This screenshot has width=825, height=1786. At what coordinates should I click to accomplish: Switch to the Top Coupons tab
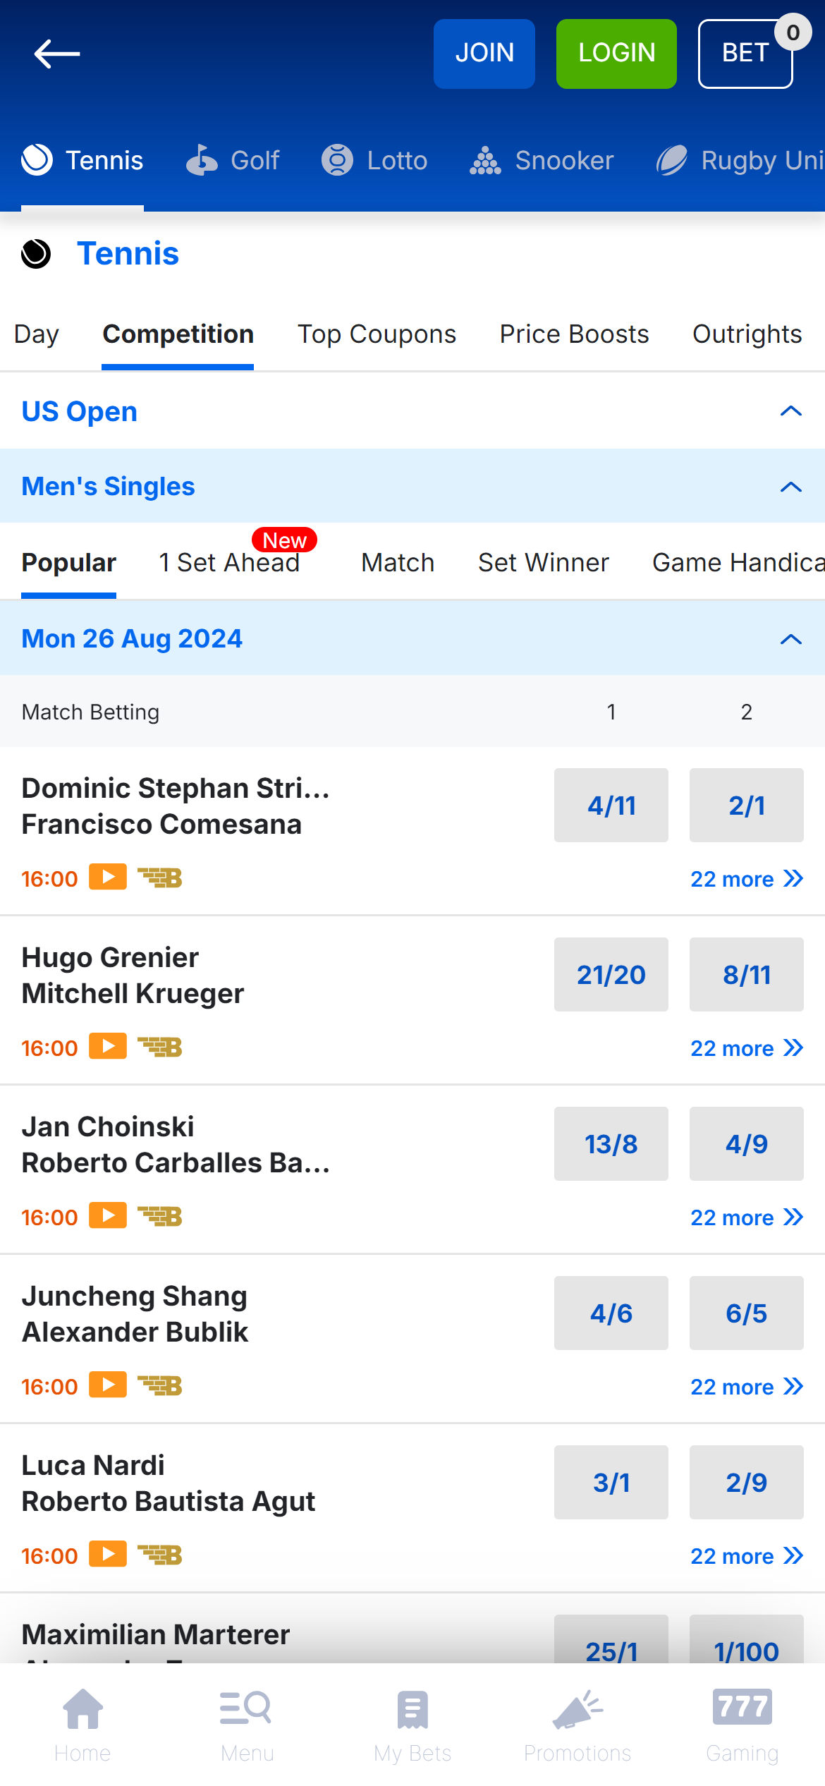pyautogui.click(x=376, y=334)
